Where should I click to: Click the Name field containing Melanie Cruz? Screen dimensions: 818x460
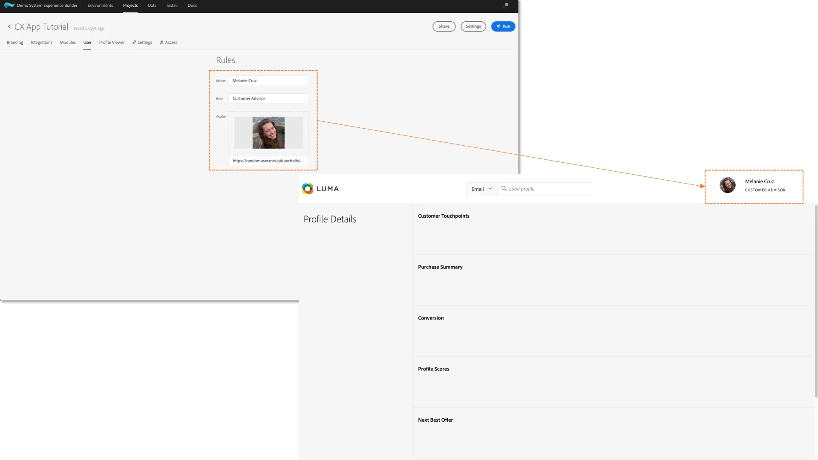(268, 80)
